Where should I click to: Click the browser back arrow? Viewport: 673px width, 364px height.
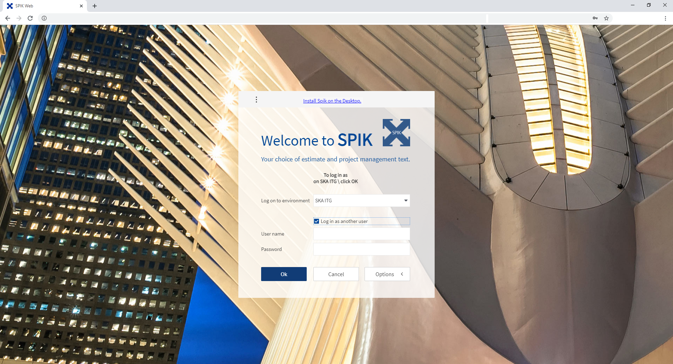point(8,18)
